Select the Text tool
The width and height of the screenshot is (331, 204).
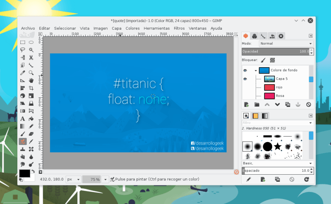point(23,119)
